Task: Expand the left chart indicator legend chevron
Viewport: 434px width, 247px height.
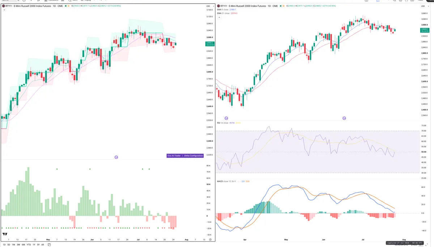Action: tap(4, 10)
